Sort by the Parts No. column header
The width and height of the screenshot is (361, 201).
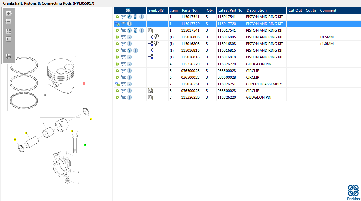[190, 10]
